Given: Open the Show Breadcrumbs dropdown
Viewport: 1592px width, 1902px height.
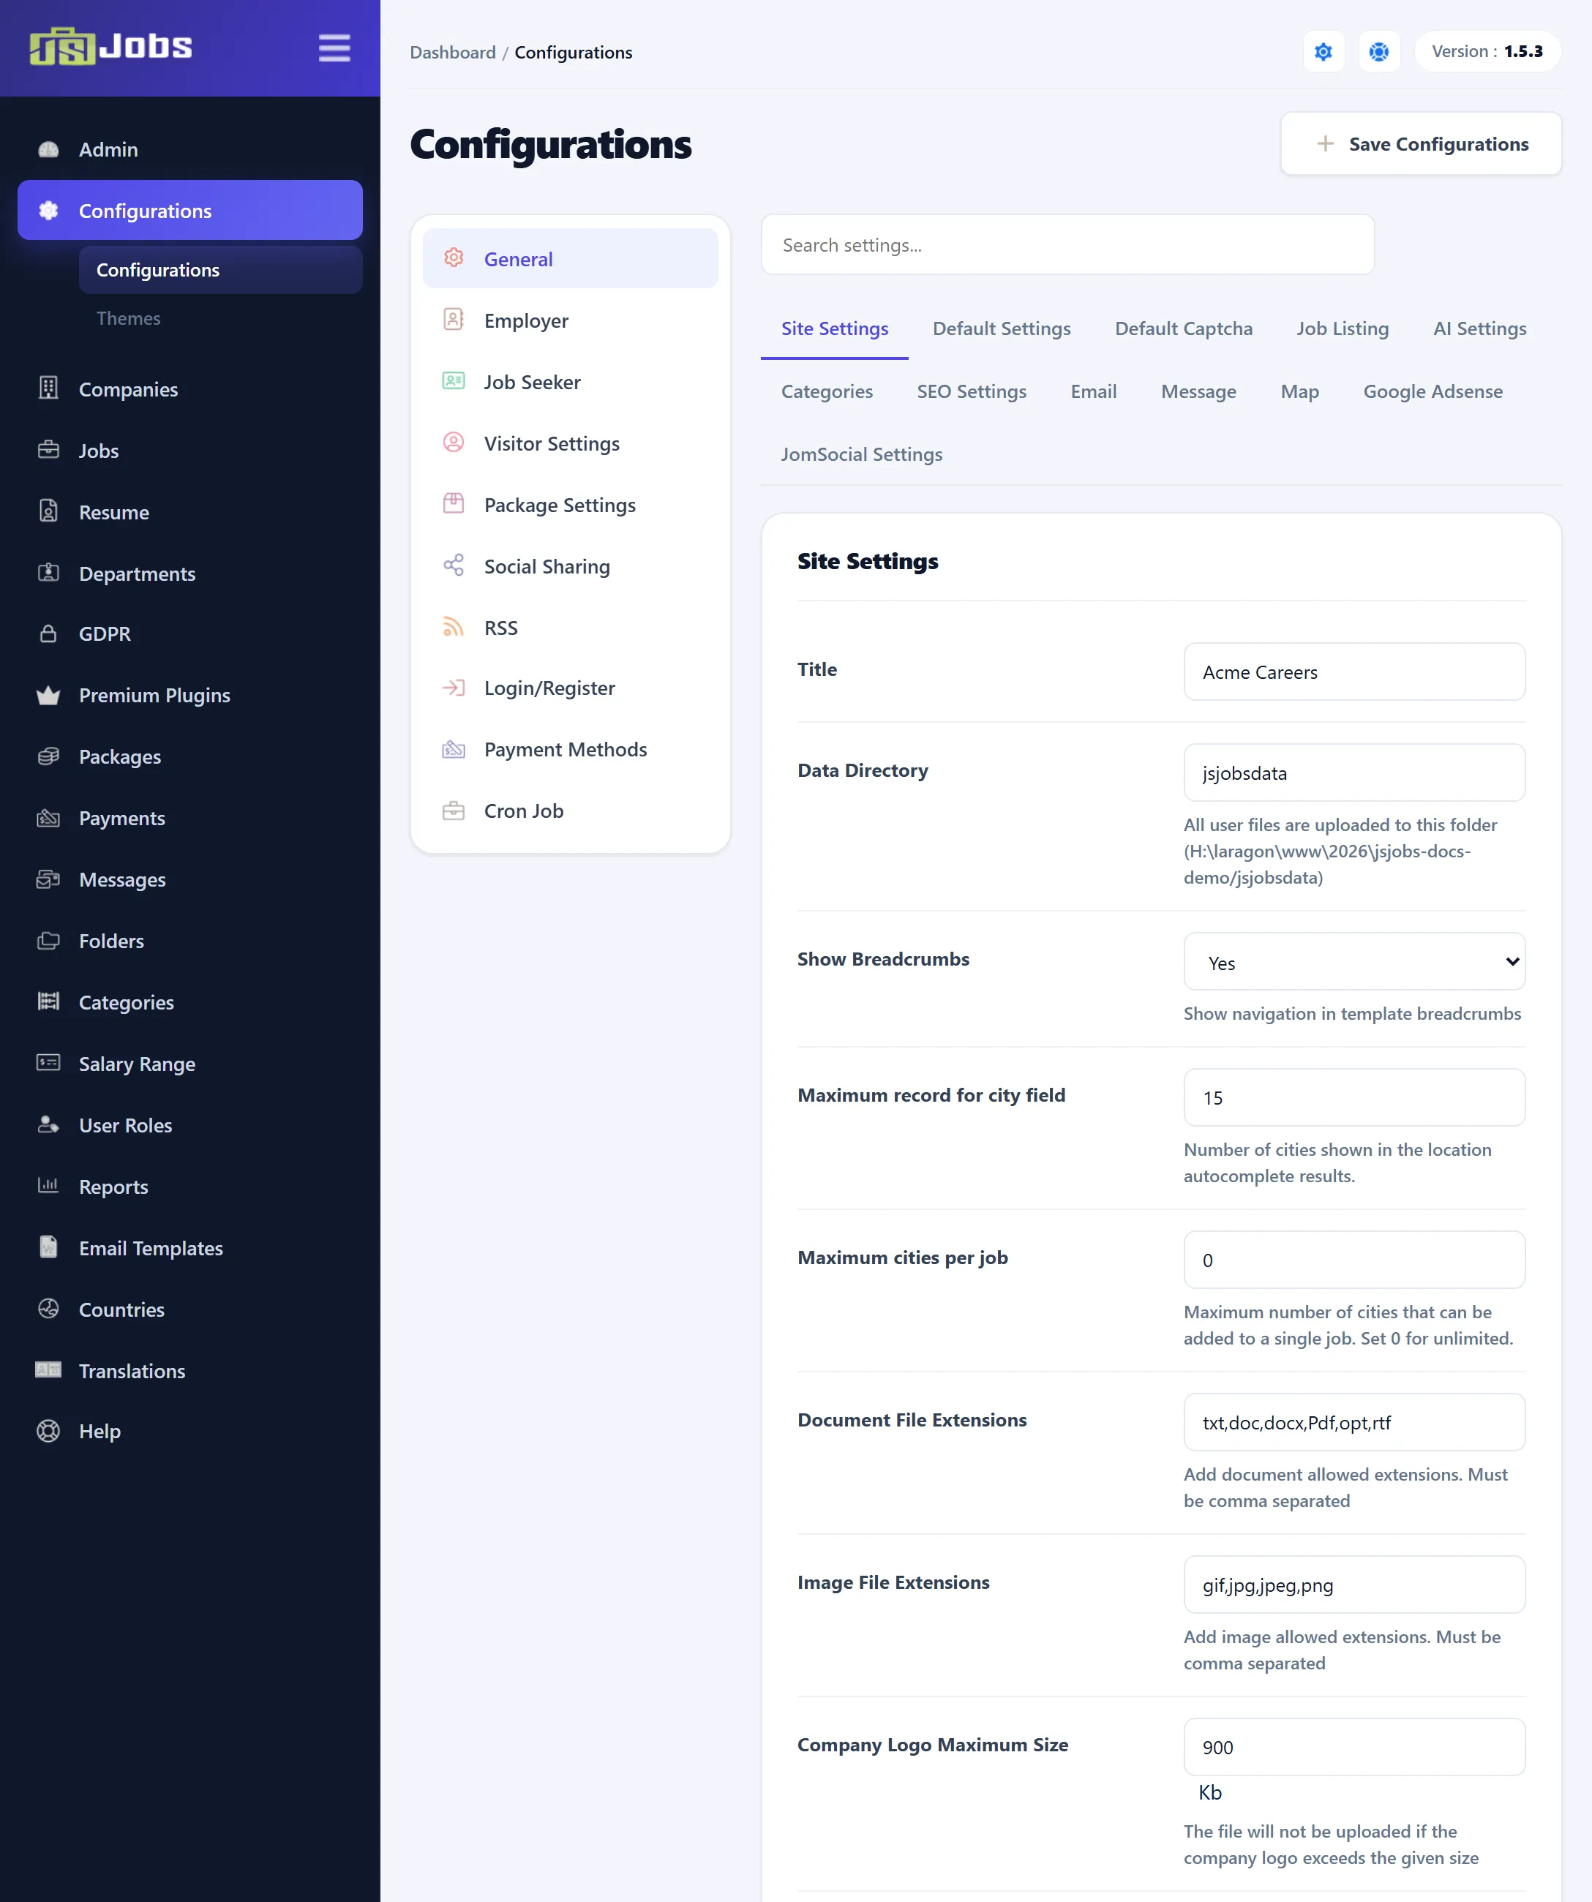Looking at the screenshot, I should pos(1353,962).
